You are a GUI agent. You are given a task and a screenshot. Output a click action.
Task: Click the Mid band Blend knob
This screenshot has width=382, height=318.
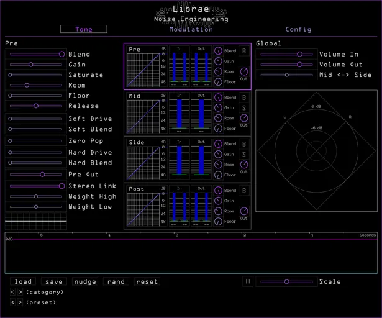[218, 98]
